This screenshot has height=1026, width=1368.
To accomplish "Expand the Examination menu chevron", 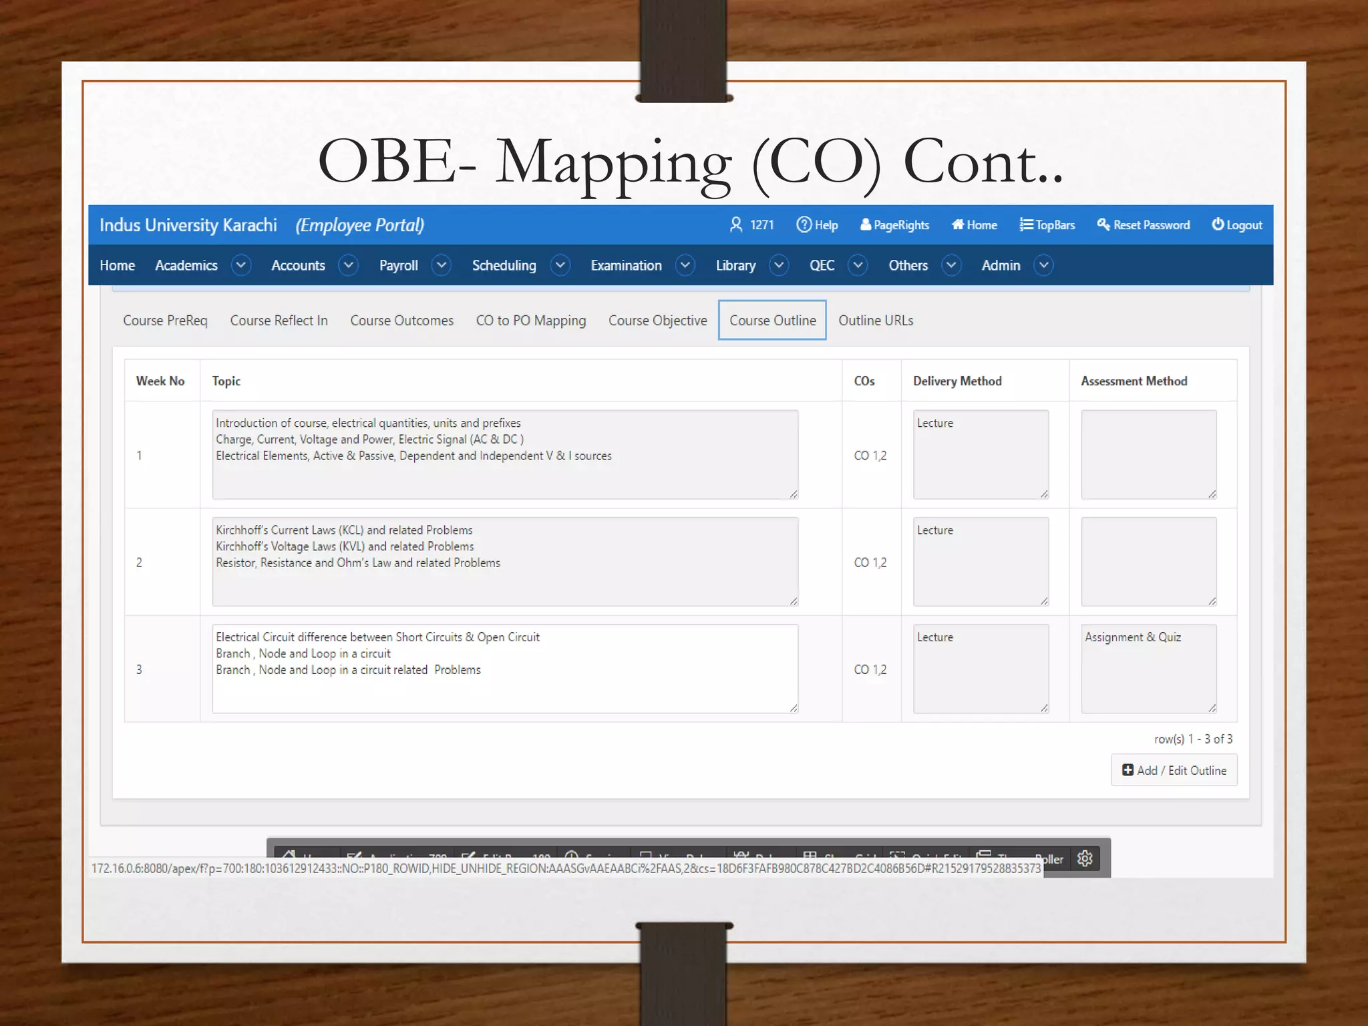I will [x=685, y=265].
